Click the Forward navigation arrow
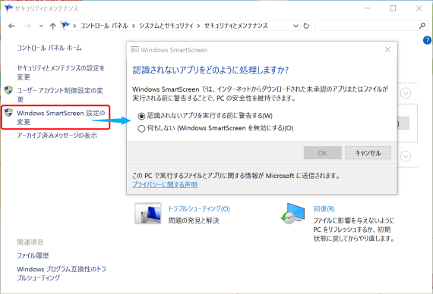433x294 pixels. point(27,26)
